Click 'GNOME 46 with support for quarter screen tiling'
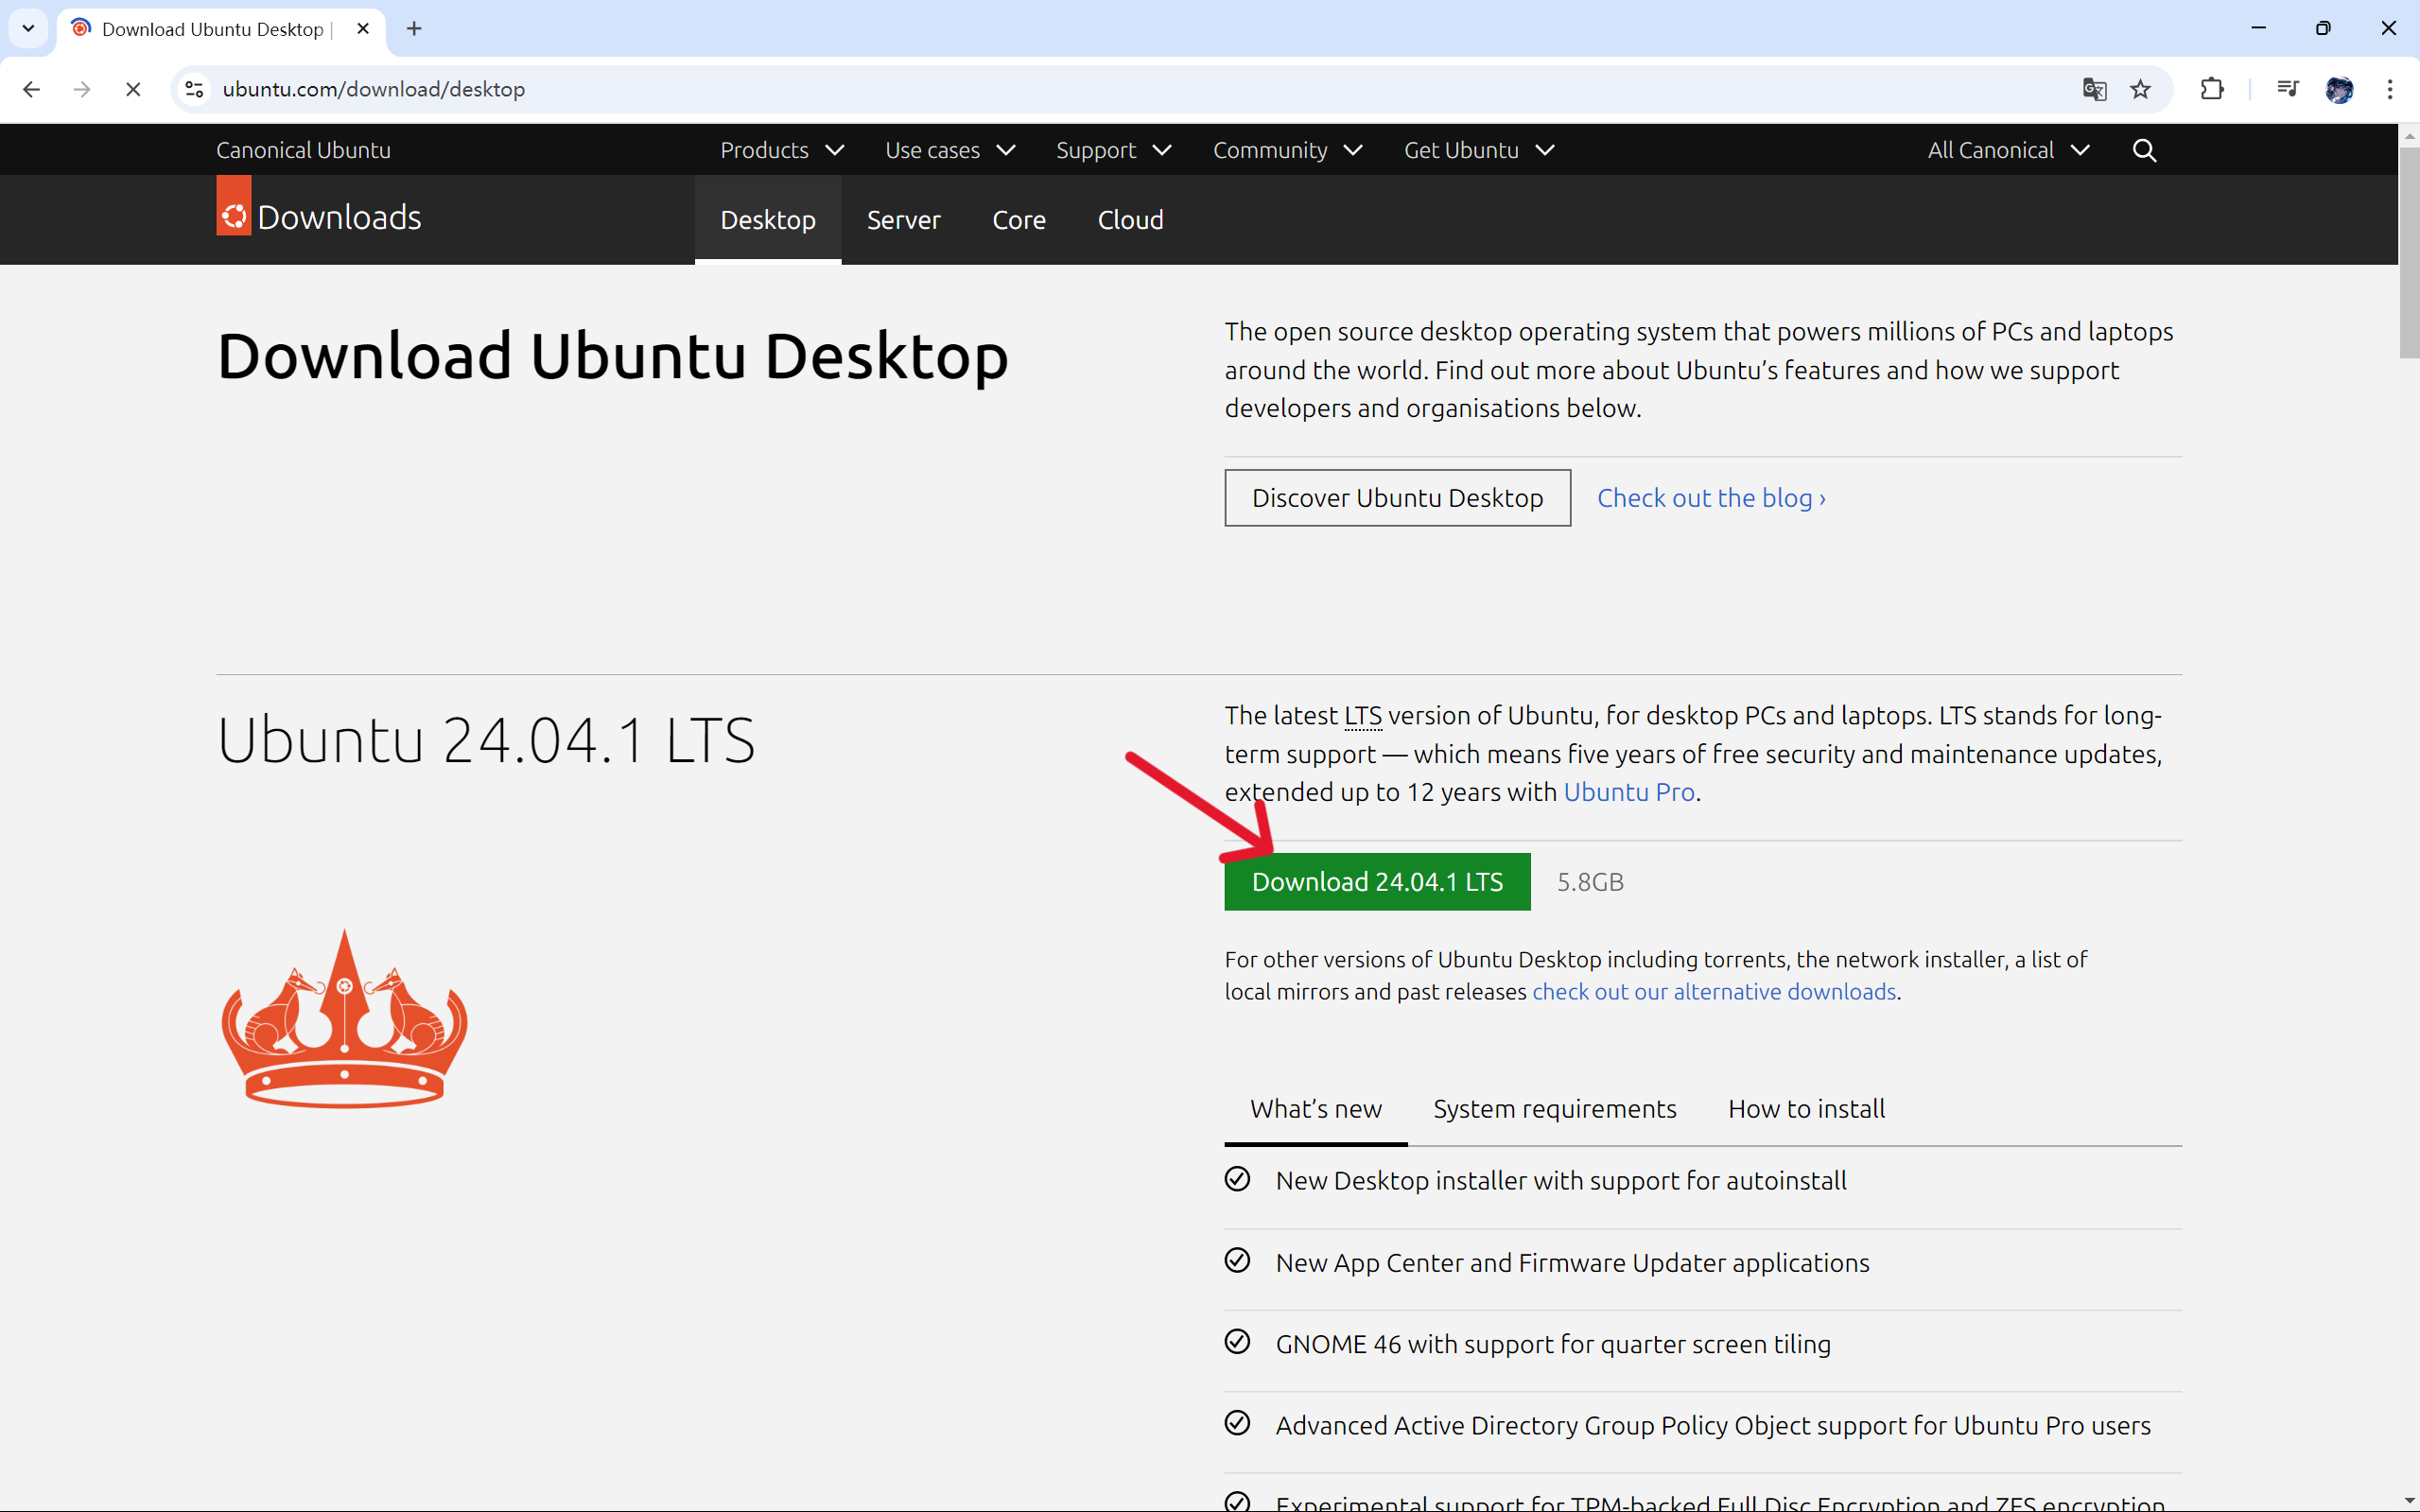This screenshot has height=1512, width=2420. (x=1553, y=1344)
